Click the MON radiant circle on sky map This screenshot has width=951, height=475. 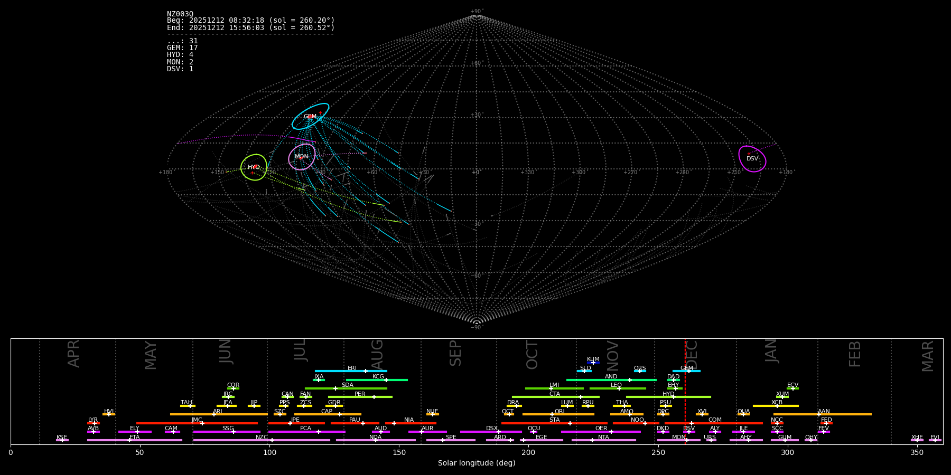coord(302,157)
